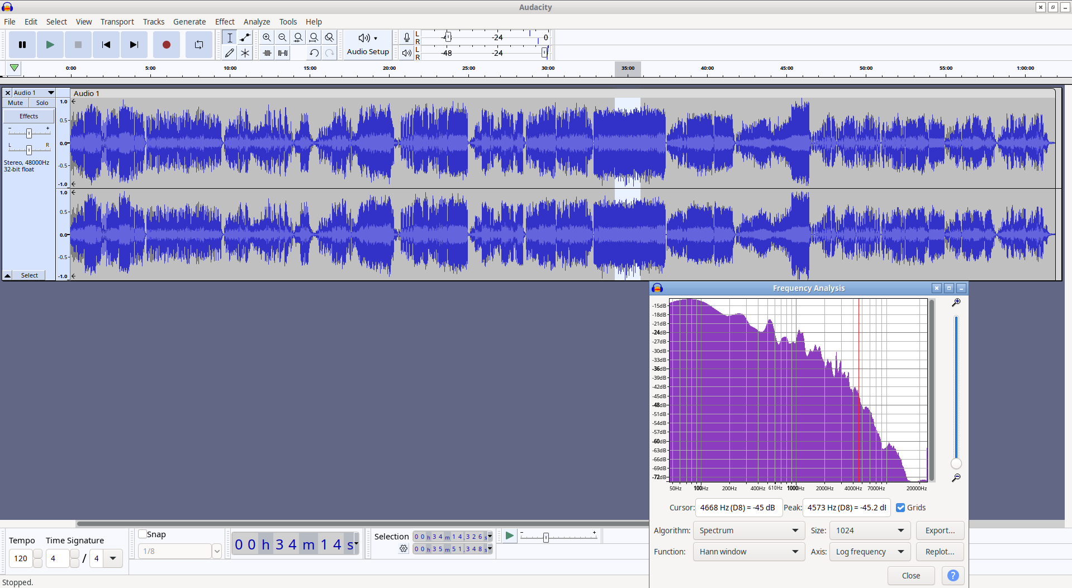Toggle the Loop playback button
The height and width of the screenshot is (588, 1072).
(199, 45)
